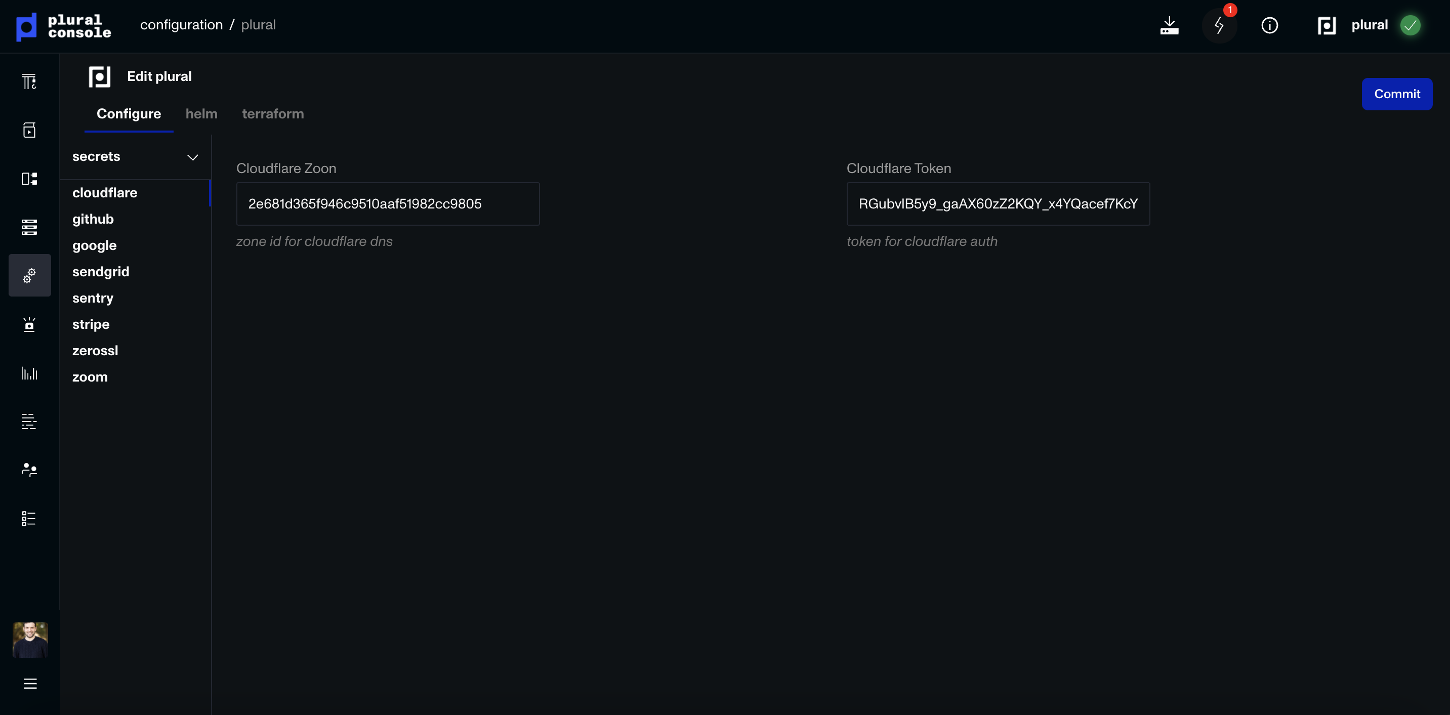Switch to the terraform tab

click(x=273, y=114)
